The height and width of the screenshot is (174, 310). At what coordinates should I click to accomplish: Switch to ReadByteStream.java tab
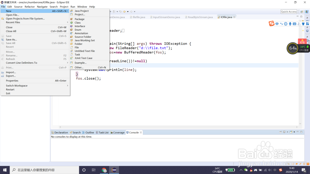point(199,17)
